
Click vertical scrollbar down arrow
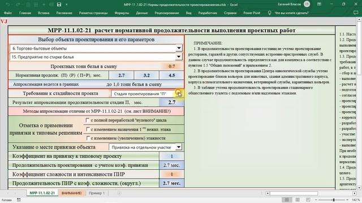tap(359, 188)
